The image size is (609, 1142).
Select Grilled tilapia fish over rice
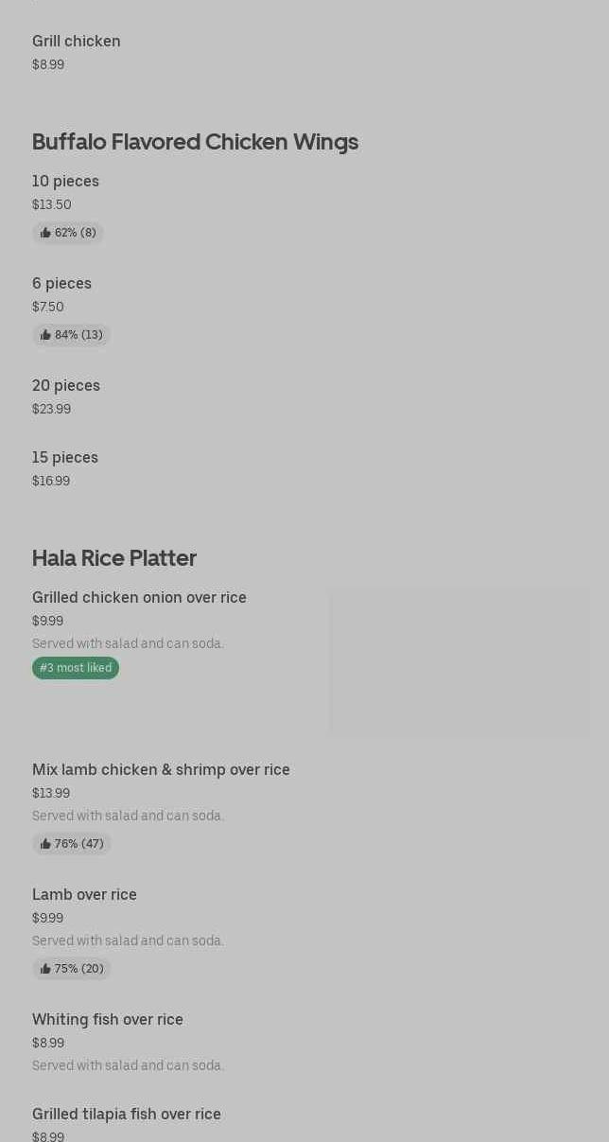[127, 1115]
